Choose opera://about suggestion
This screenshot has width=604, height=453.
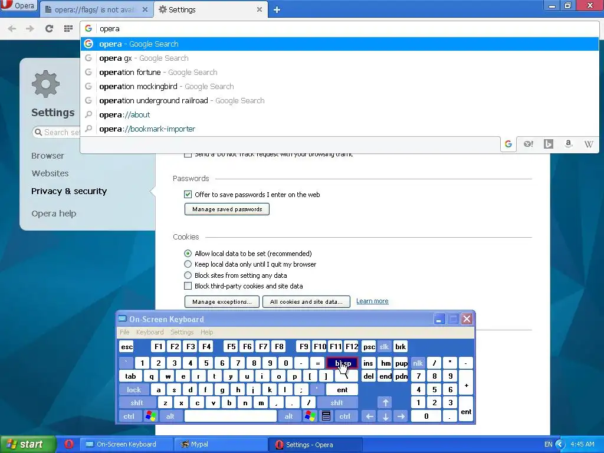tap(339, 115)
